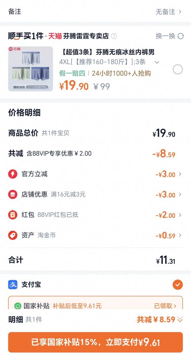This screenshot has height=355, width=191.
Task: Tap the 红包 red envelope icon
Action: (13, 215)
